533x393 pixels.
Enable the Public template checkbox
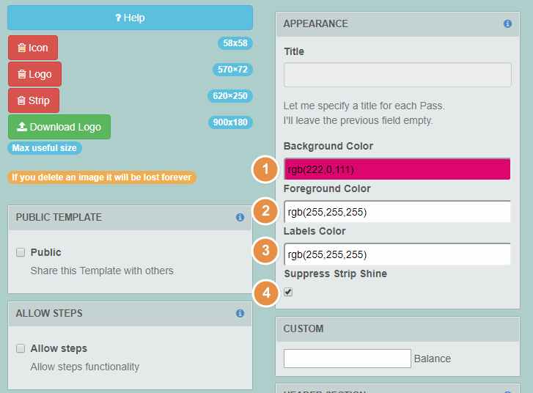[21, 252]
